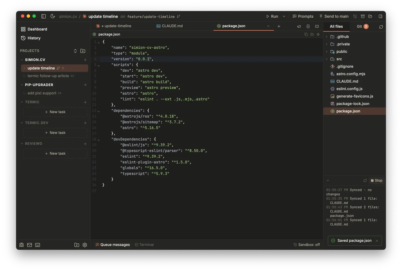Dismiss the Saved package.json notification
This screenshot has width=402, height=271.
pyautogui.click(x=377, y=241)
